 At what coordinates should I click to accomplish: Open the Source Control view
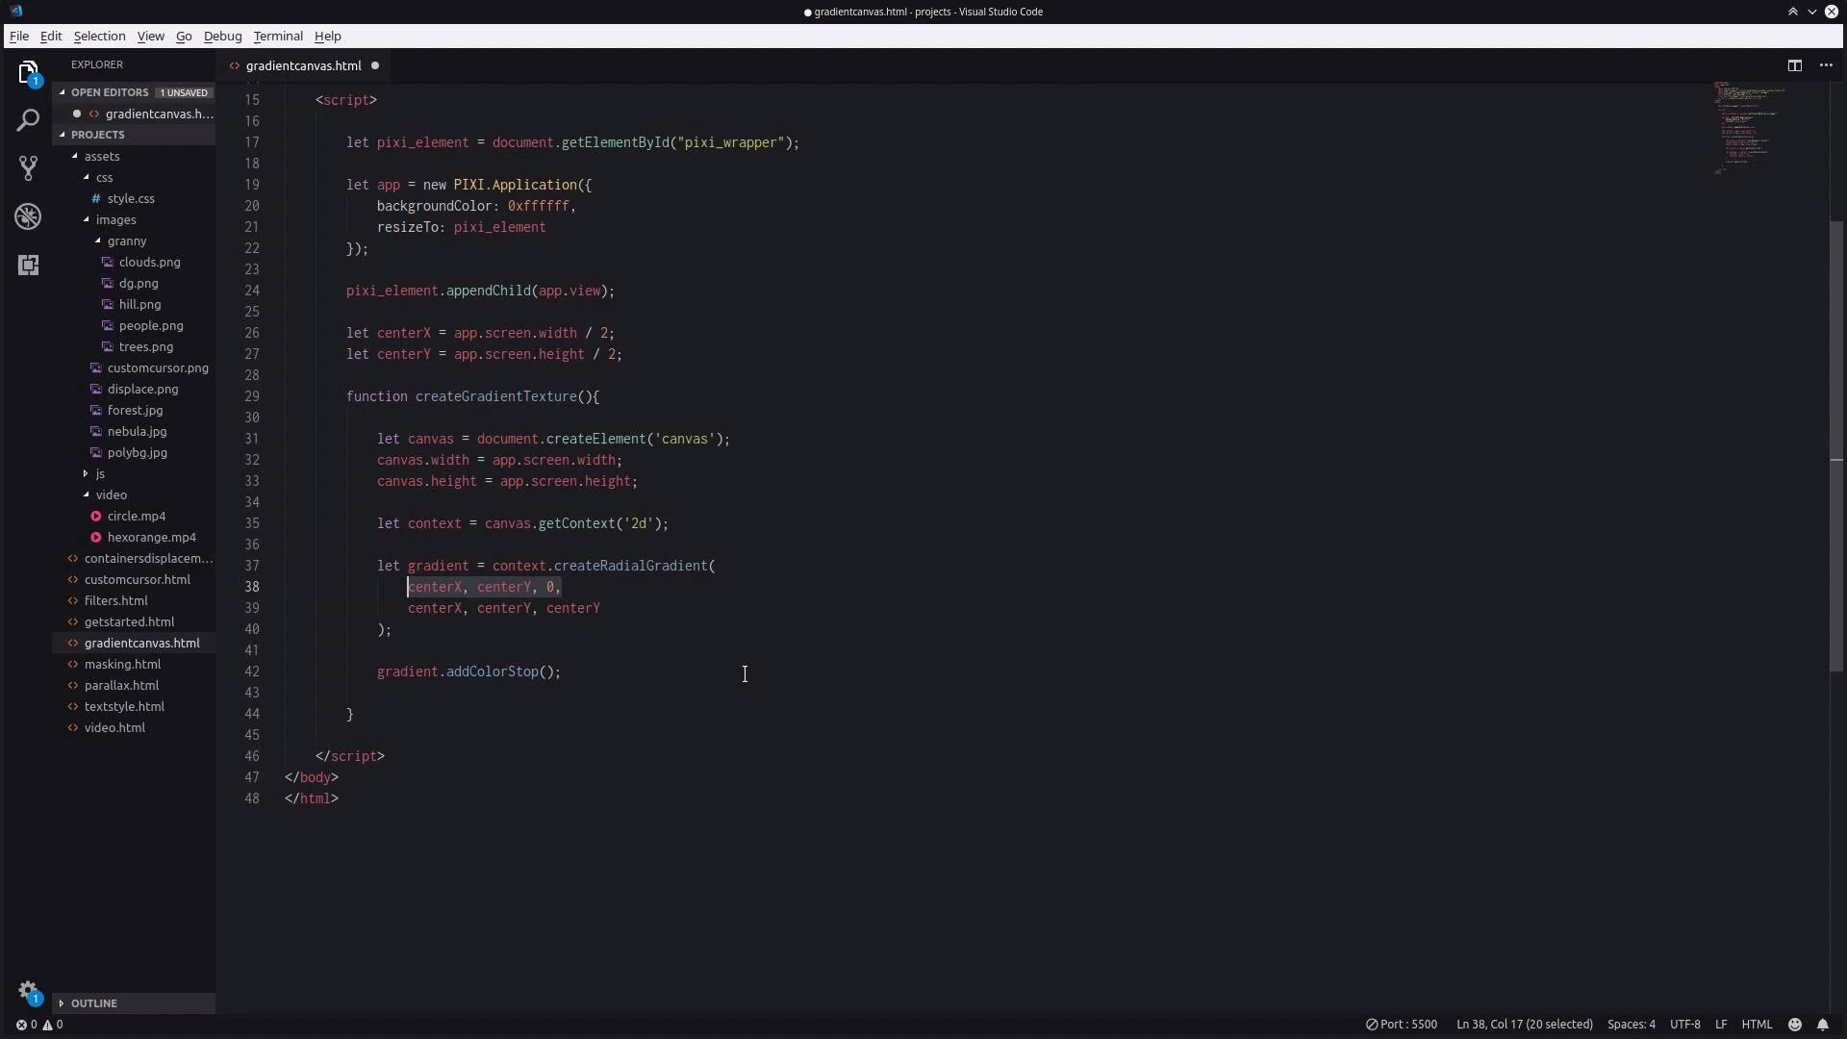[x=28, y=168]
